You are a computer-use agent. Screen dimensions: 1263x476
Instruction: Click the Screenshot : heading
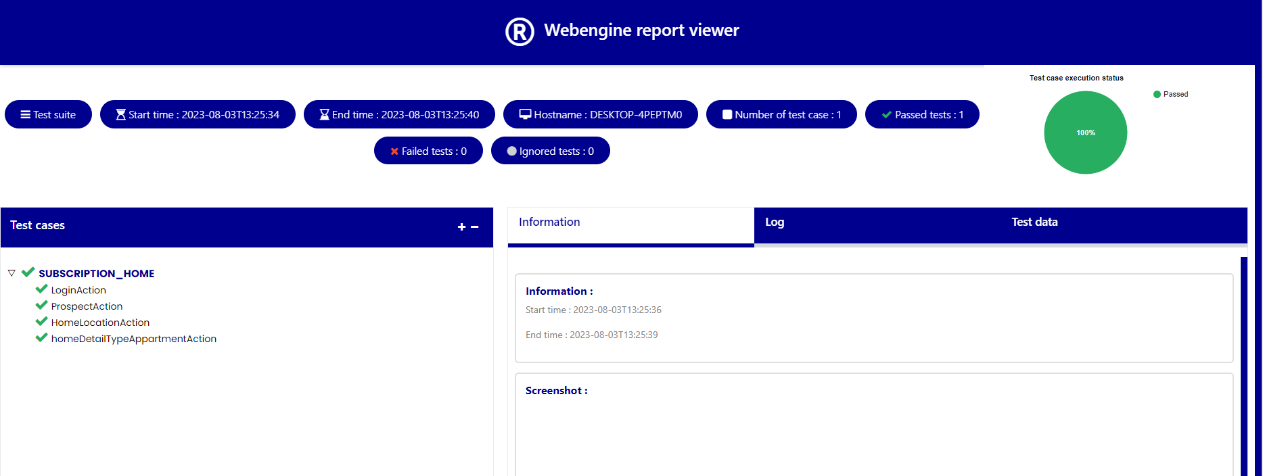click(x=557, y=391)
